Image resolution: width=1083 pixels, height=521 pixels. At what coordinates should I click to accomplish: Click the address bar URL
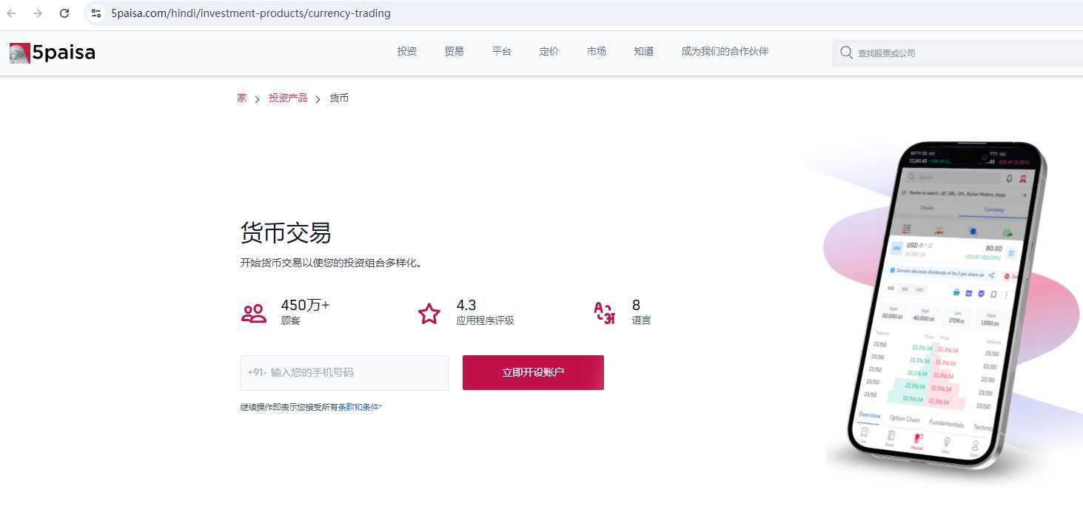[x=251, y=13]
